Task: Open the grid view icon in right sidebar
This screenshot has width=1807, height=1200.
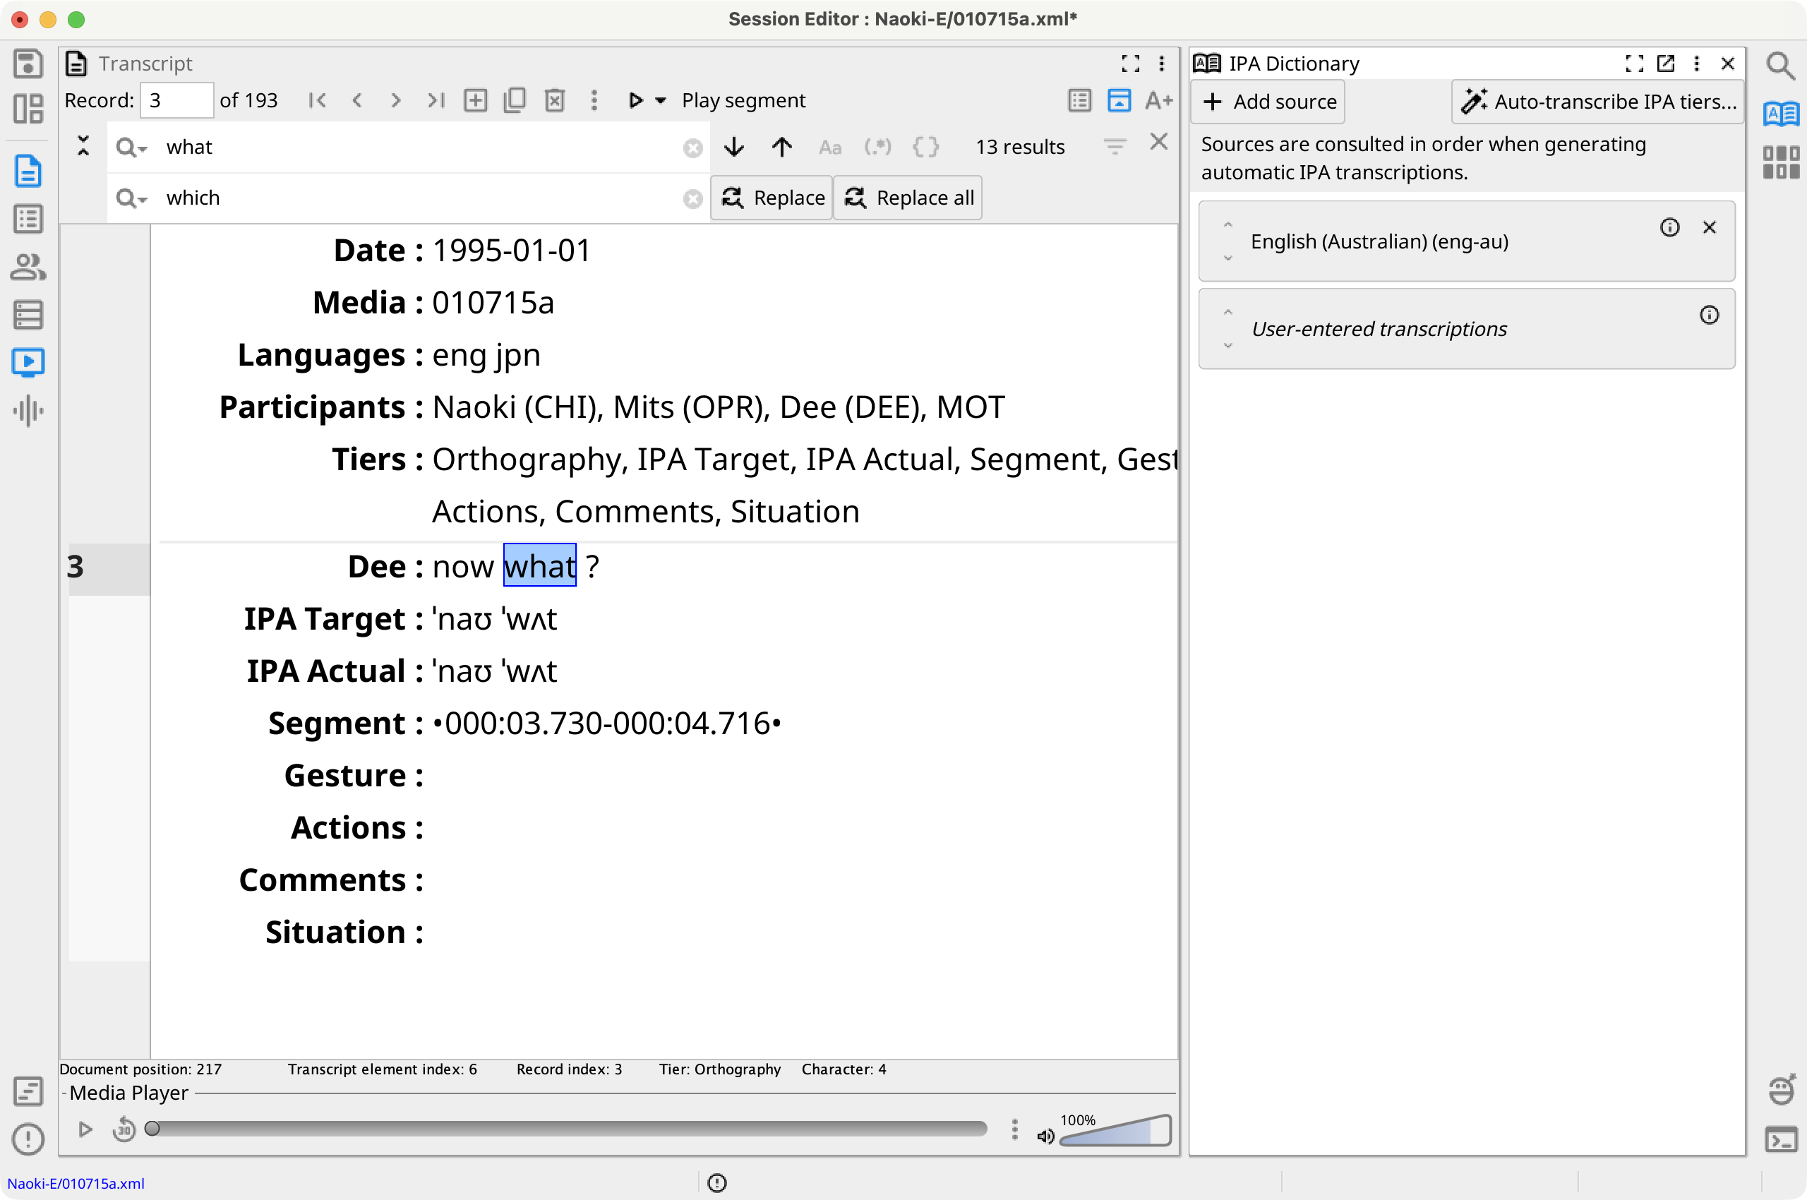Action: pyautogui.click(x=1781, y=162)
